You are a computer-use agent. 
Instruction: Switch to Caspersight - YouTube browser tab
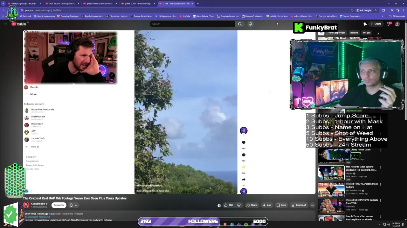pyautogui.click(x=24, y=3)
